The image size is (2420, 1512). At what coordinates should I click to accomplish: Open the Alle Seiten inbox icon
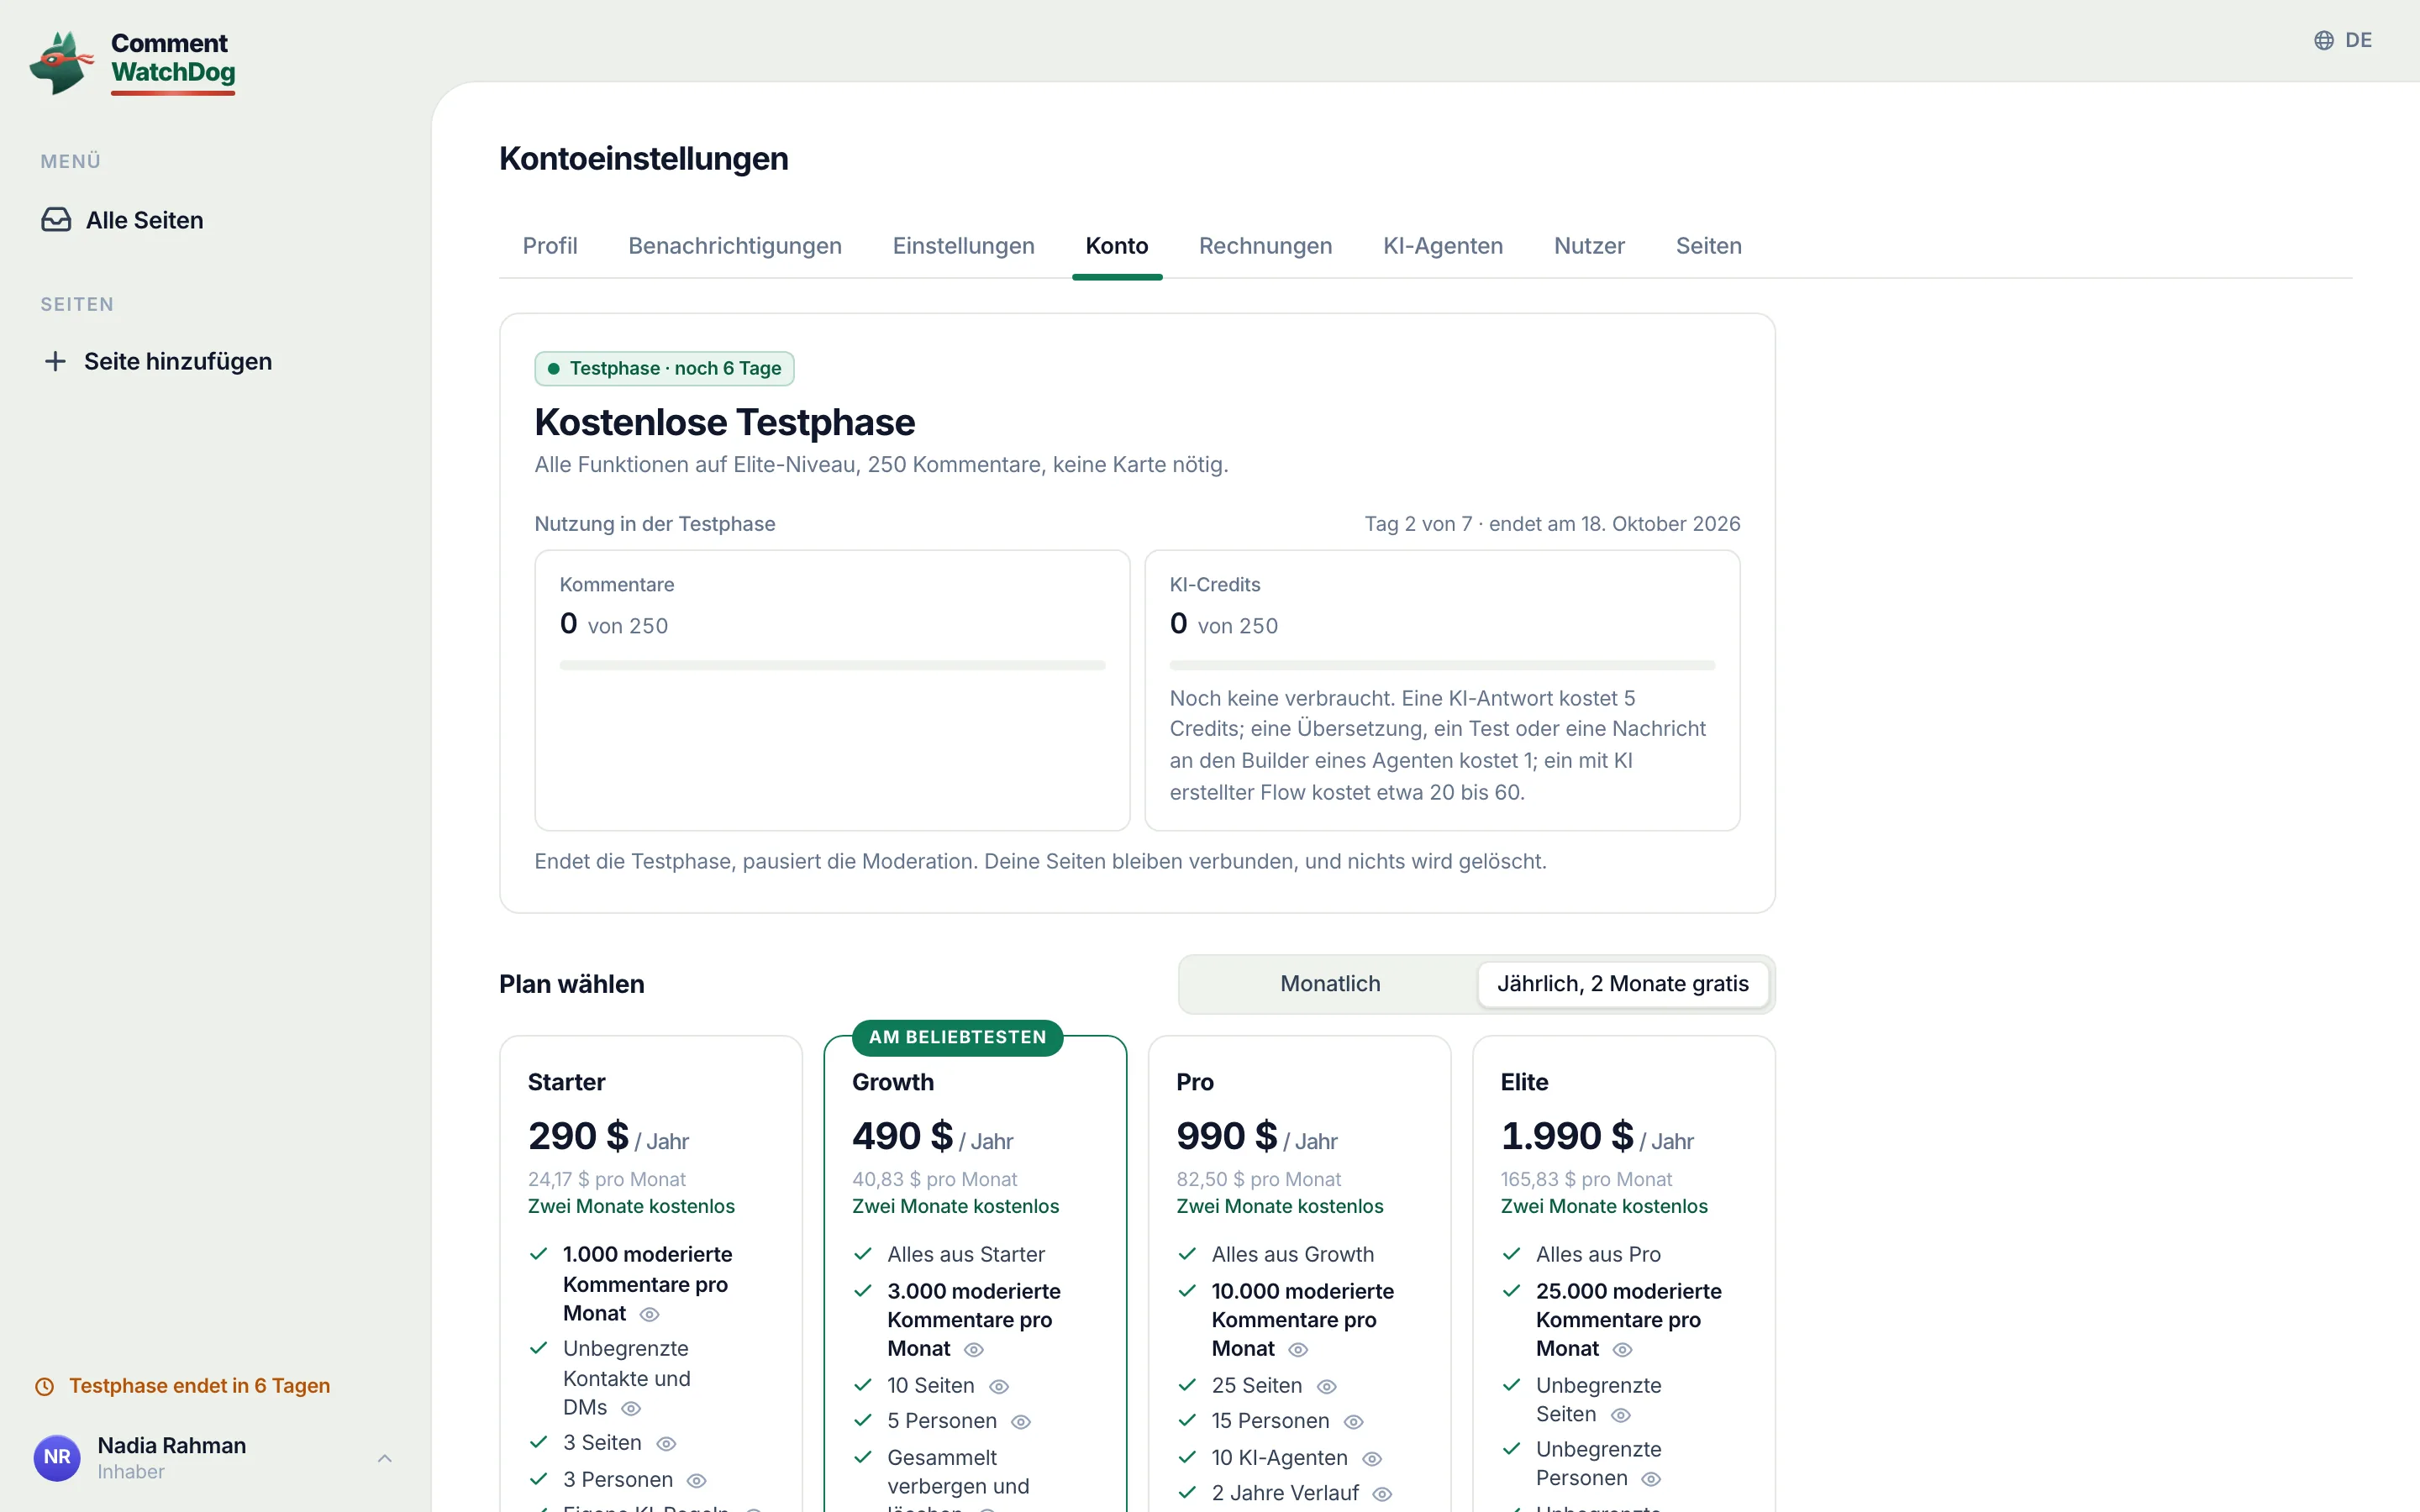56,220
